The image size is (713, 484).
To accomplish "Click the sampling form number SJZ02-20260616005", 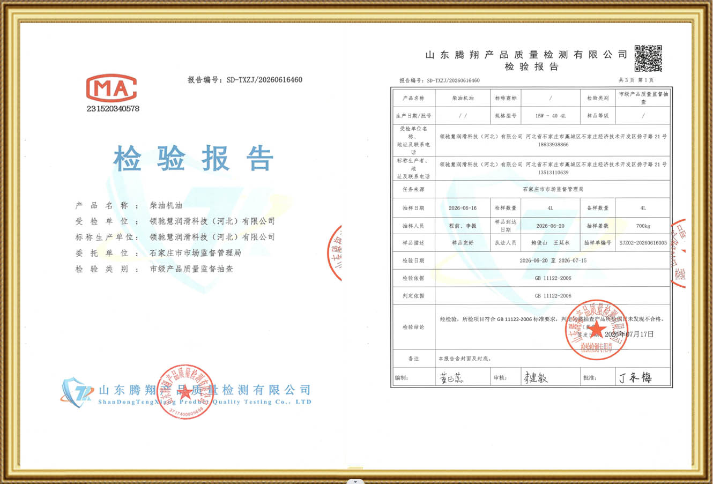I will [x=643, y=243].
